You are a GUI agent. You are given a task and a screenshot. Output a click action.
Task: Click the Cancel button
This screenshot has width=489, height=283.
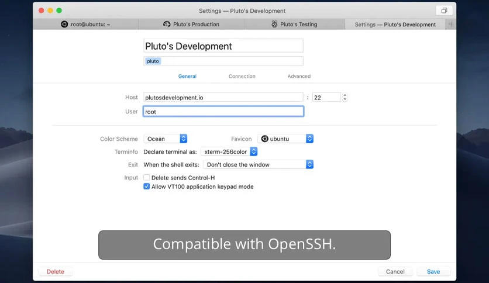(x=395, y=271)
